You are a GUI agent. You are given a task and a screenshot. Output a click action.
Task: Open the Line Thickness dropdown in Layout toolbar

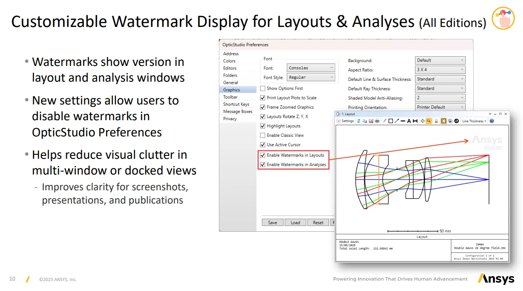[x=474, y=121]
